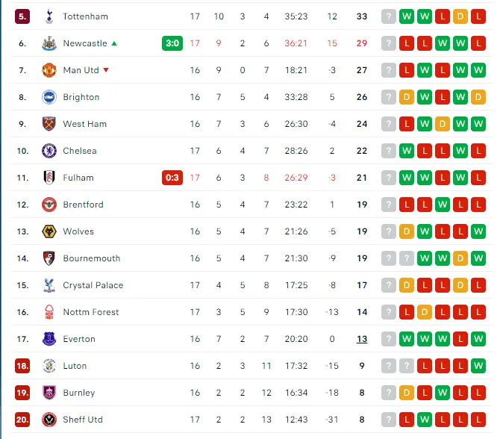Click the Brighton club crest icon
Image resolution: width=497 pixels, height=439 pixels.
49,97
